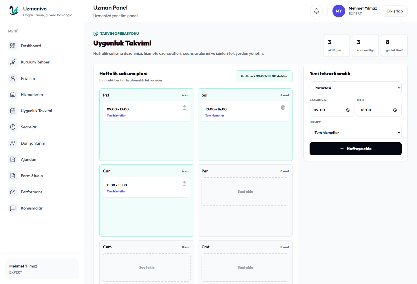Expand the Tum hizmetler service dropdown
The height and width of the screenshot is (284, 417).
pyautogui.click(x=356, y=132)
